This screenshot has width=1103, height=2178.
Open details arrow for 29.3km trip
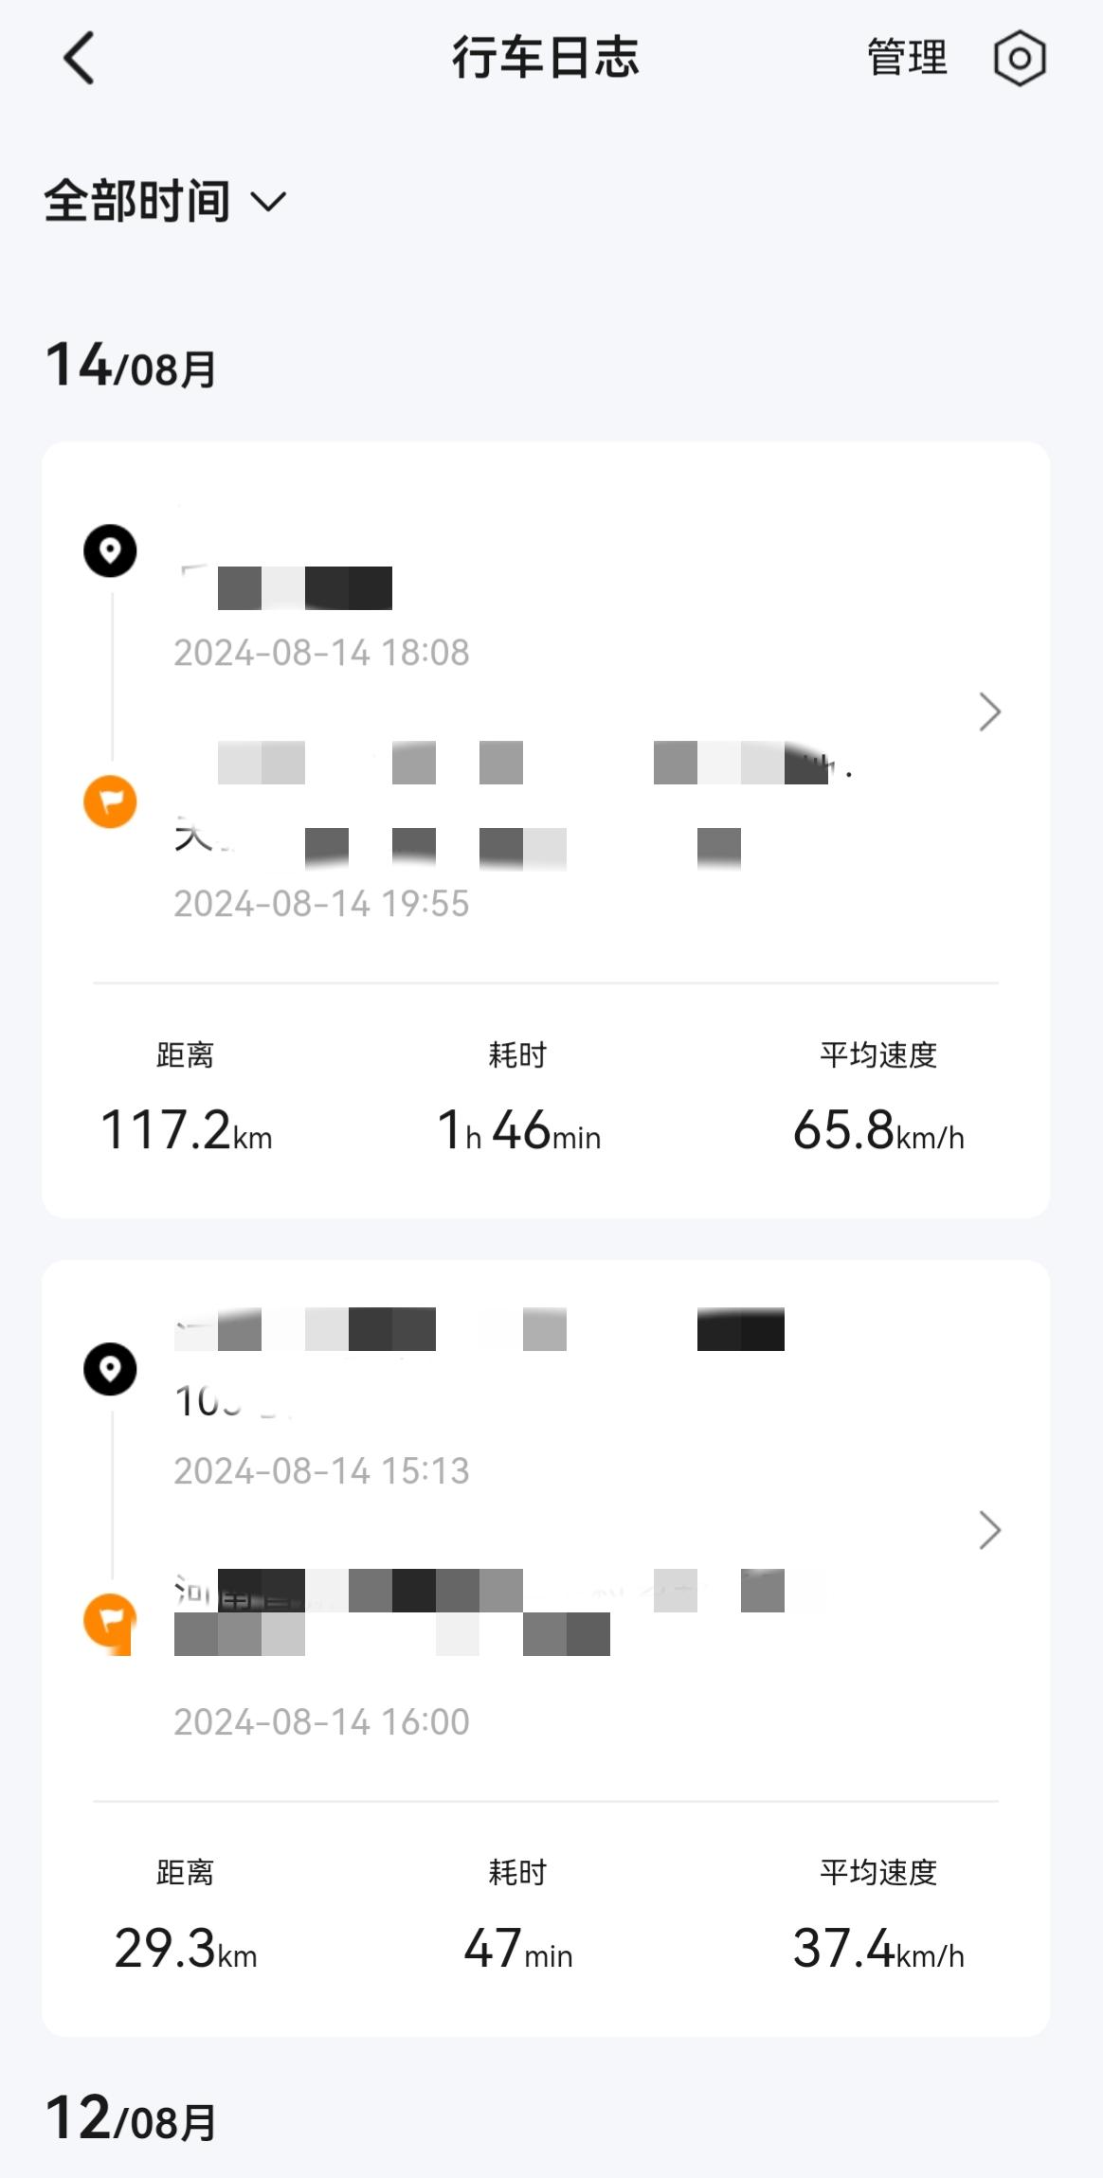click(989, 1530)
